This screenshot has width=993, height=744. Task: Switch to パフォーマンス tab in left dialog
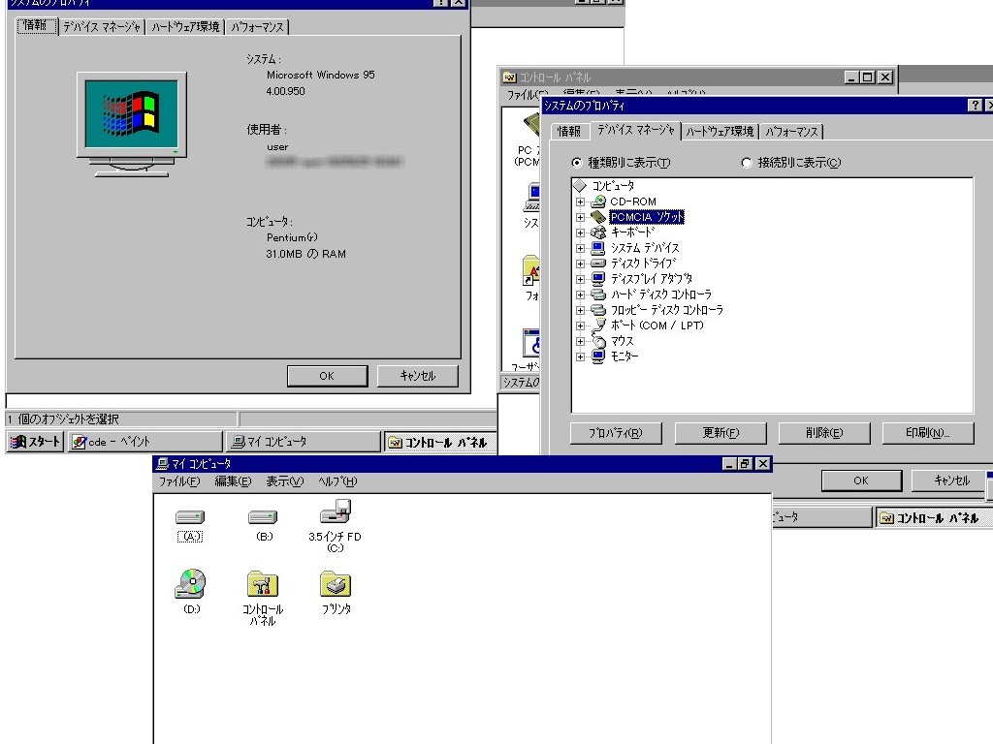(x=257, y=27)
